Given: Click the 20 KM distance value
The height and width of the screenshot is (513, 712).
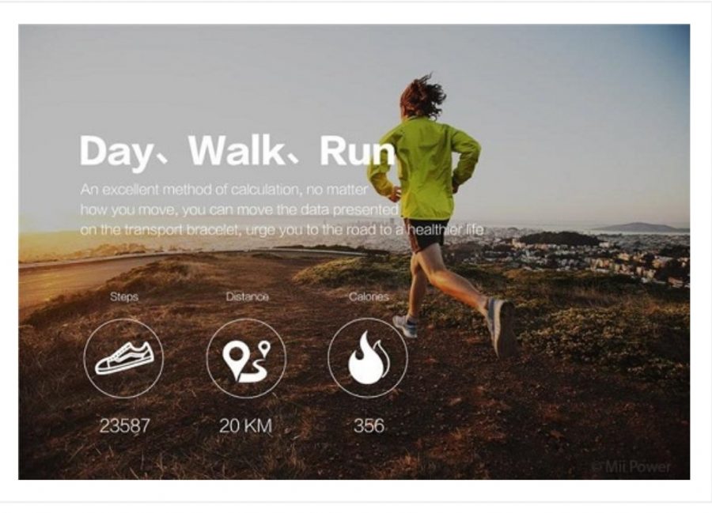Looking at the screenshot, I should tap(246, 426).
